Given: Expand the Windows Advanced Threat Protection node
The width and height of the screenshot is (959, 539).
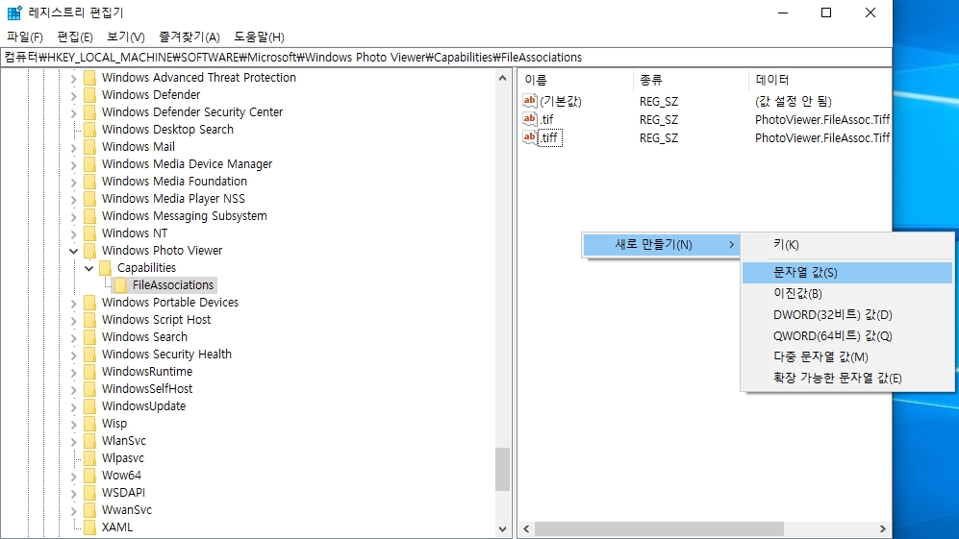Looking at the screenshot, I should (x=73, y=78).
